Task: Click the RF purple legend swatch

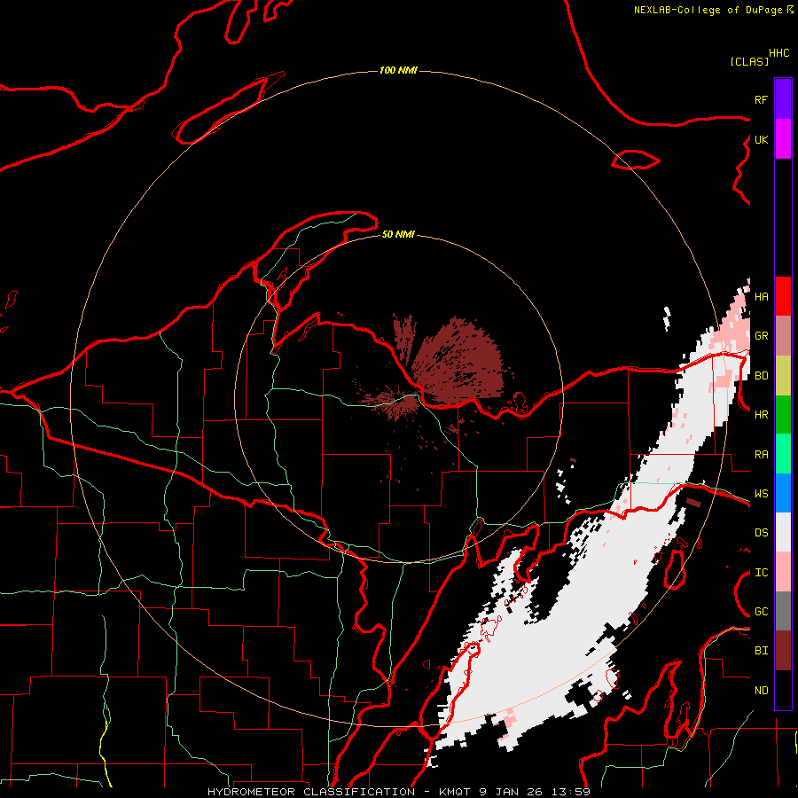Action: 783,99
